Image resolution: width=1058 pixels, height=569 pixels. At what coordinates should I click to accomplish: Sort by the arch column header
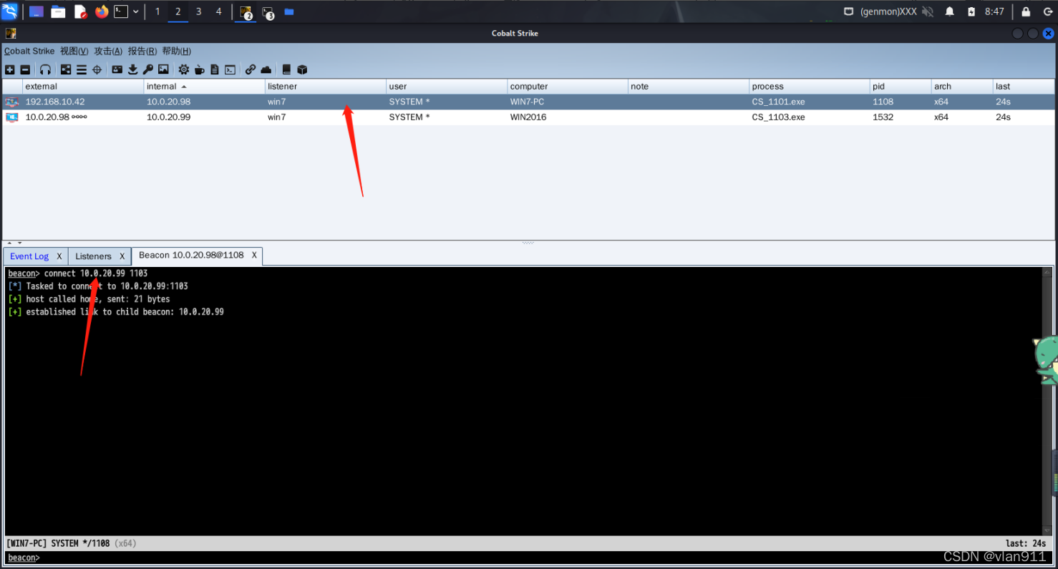(961, 87)
